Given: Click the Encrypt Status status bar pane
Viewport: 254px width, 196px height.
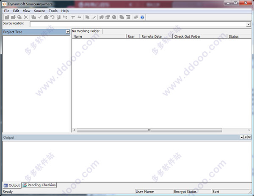Looking at the screenshot, I should tap(193, 192).
